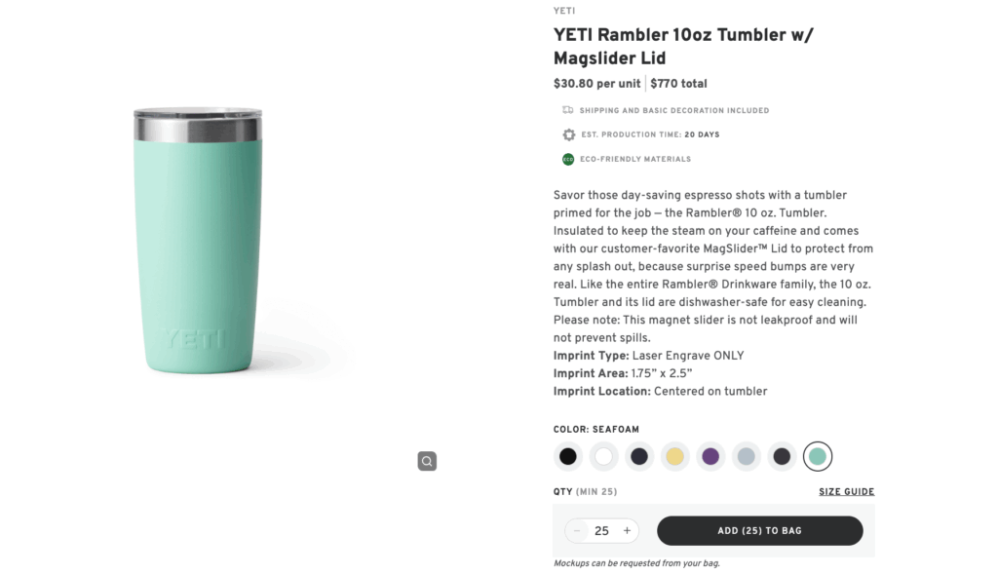
Task: Pick the charcoal color swatch
Action: 782,456
